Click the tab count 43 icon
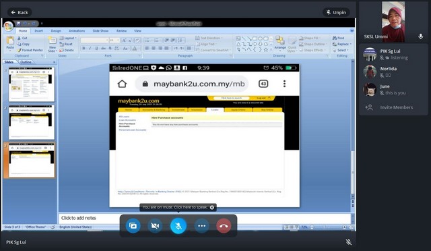431x251 pixels. (263, 84)
